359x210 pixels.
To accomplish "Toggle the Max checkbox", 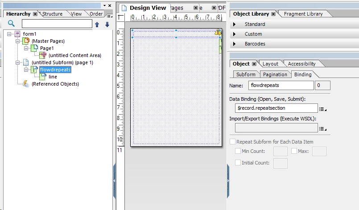I will (294, 151).
